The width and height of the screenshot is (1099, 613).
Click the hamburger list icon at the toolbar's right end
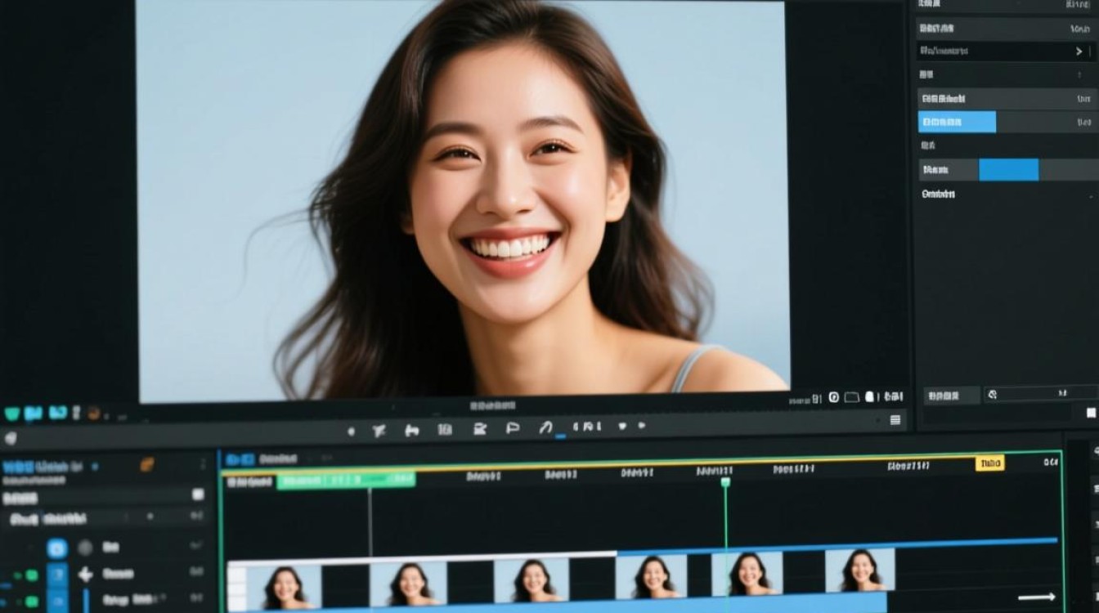(x=895, y=420)
